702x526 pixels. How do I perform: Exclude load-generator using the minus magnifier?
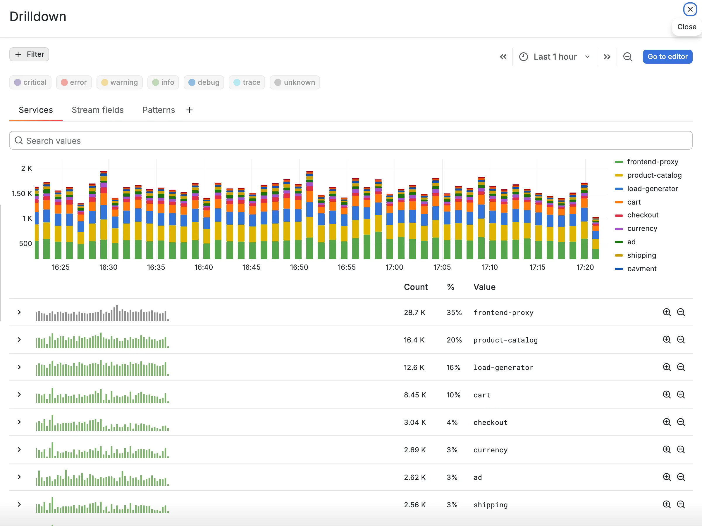[x=681, y=367]
